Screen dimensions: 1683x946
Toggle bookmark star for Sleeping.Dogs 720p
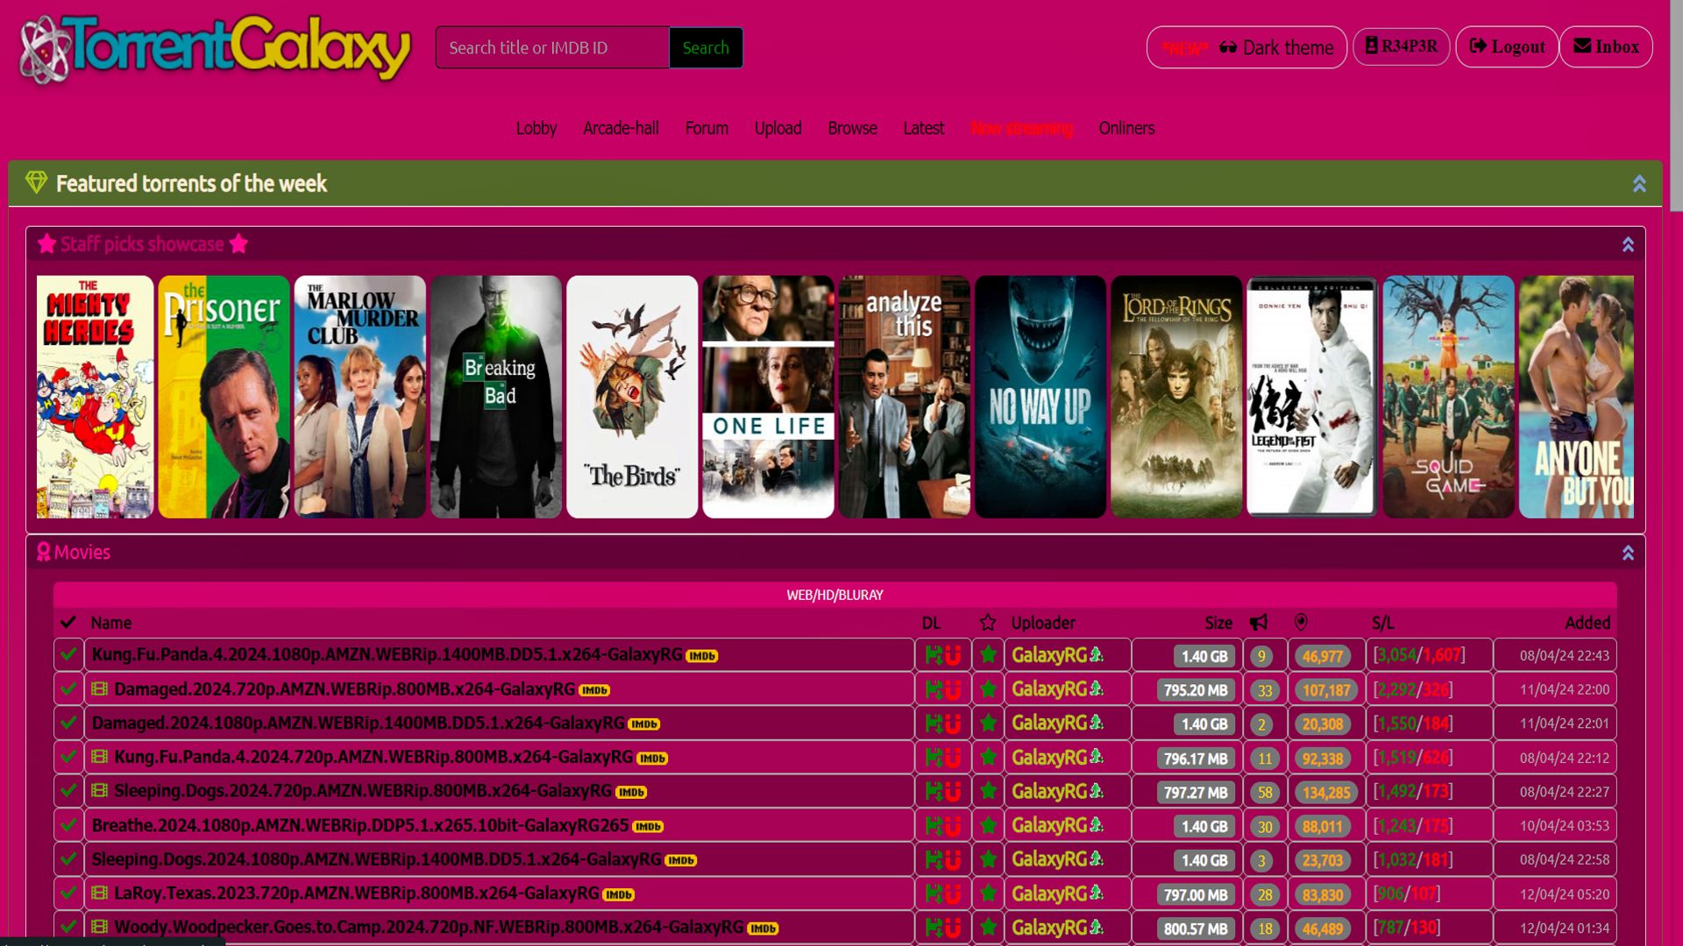coord(988,791)
